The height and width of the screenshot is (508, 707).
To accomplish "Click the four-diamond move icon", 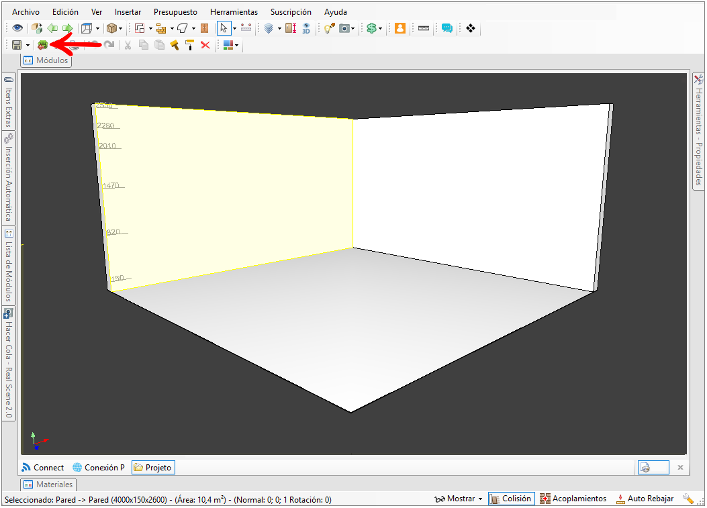I will (x=471, y=28).
